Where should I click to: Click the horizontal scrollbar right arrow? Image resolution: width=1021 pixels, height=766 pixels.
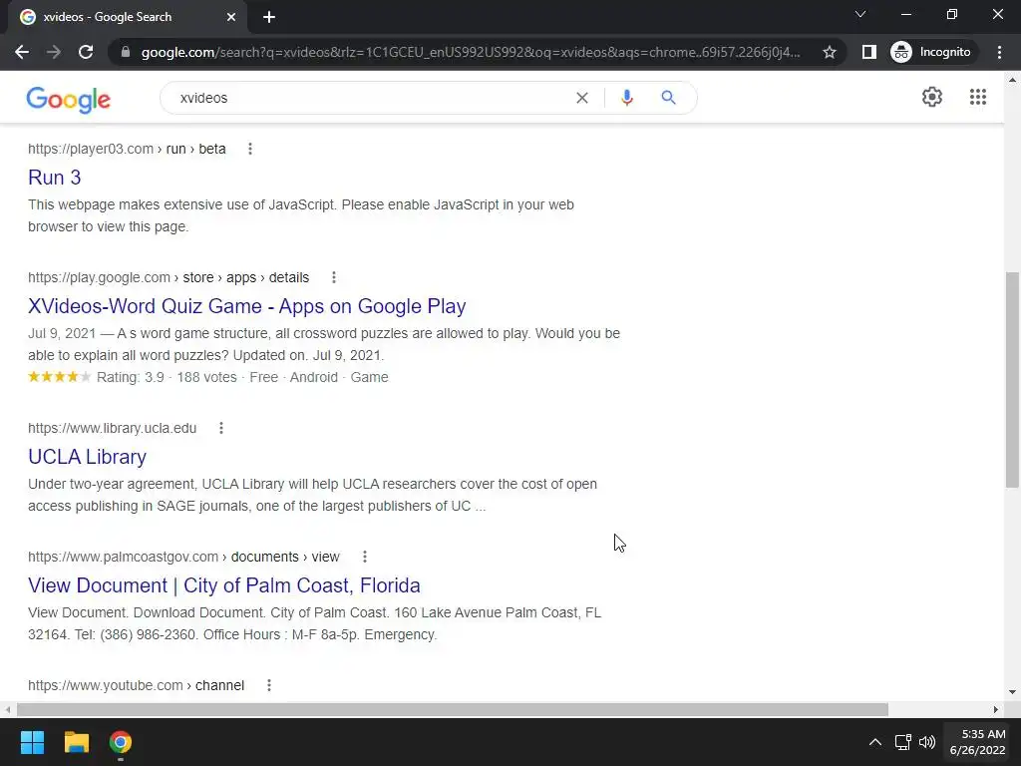click(x=996, y=709)
